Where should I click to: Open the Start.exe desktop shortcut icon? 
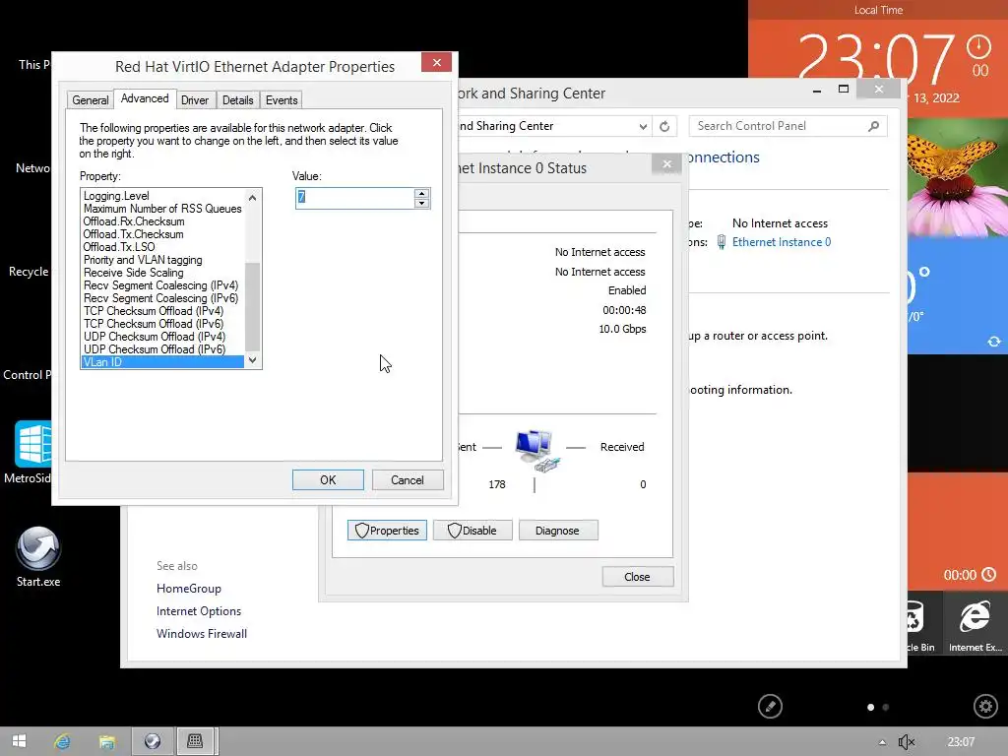[38, 548]
